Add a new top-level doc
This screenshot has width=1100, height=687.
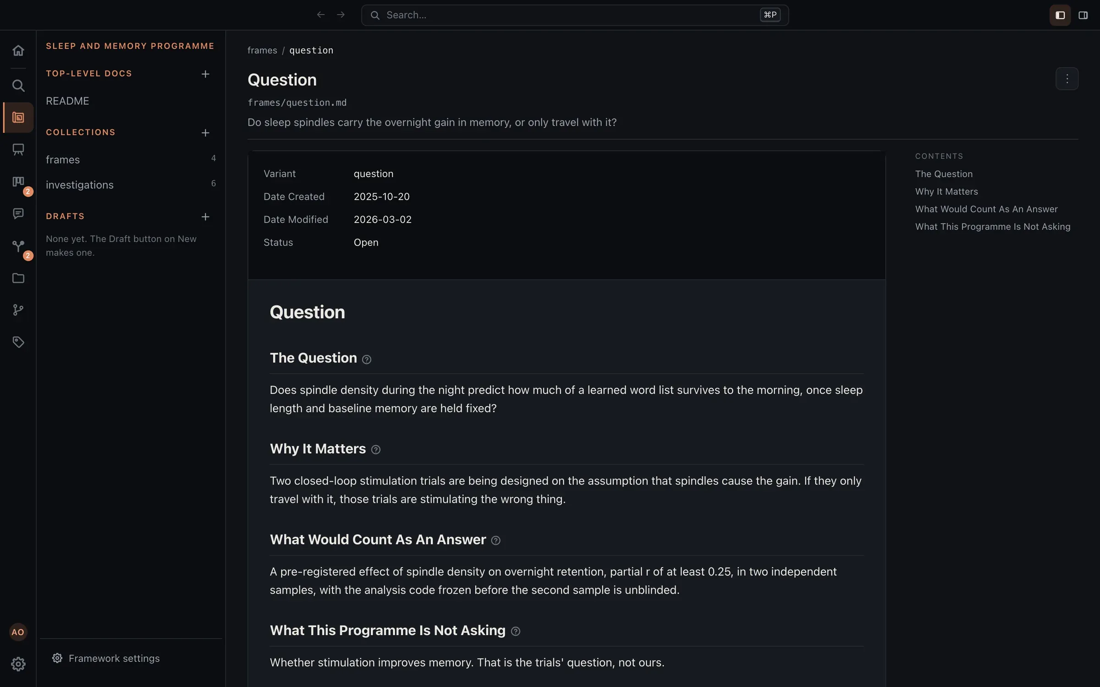click(x=205, y=74)
